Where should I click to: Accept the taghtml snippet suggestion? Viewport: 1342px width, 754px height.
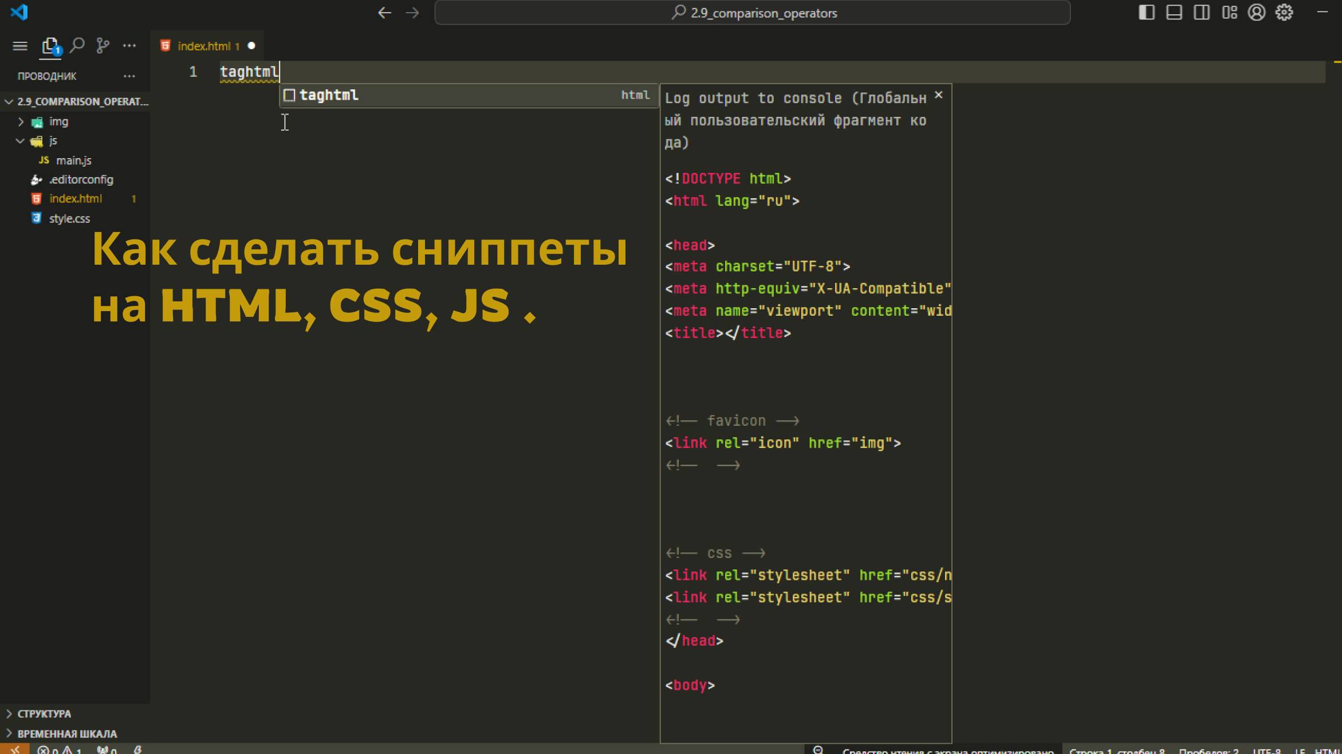[x=469, y=95]
